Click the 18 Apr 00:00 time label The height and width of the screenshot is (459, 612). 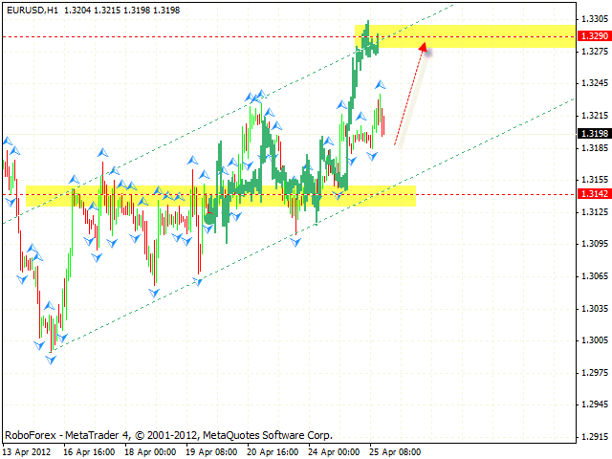tap(150, 452)
